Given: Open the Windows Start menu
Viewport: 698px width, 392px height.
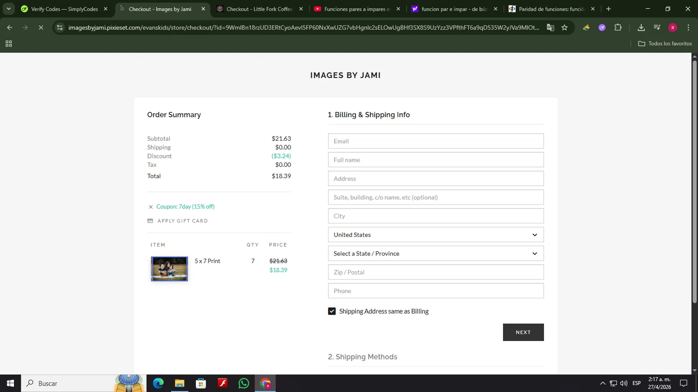Looking at the screenshot, I should [x=10, y=383].
